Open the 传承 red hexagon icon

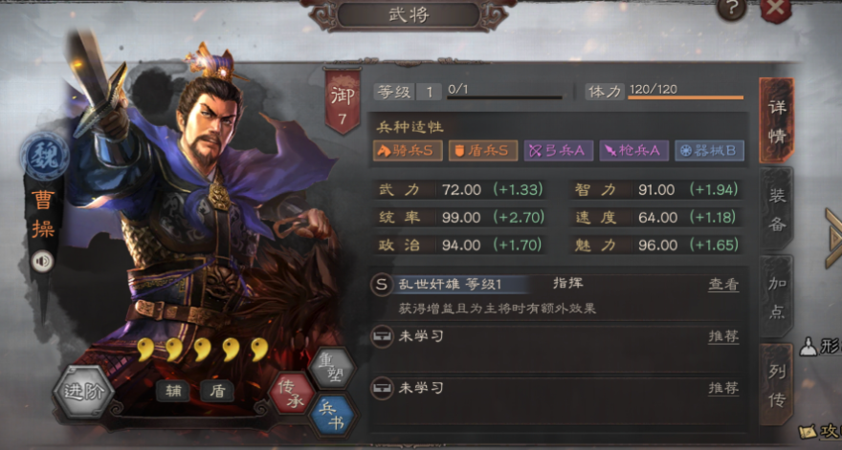click(x=291, y=394)
